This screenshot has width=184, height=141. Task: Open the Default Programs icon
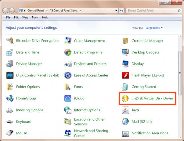pyautogui.click(x=68, y=52)
